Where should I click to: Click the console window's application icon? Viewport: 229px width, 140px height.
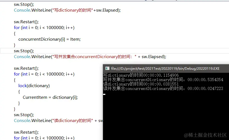[107, 68]
